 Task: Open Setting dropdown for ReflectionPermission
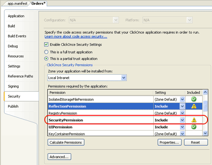(x=182, y=106)
